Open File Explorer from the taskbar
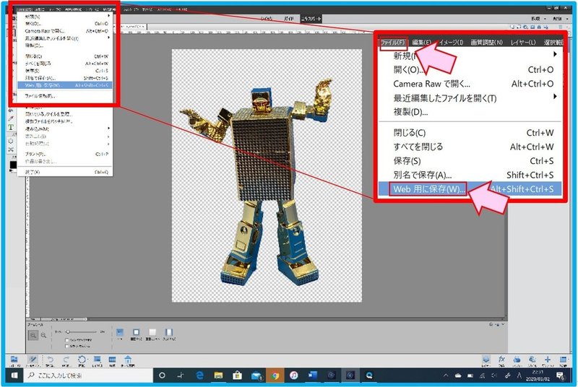This screenshot has width=578, height=387. (x=218, y=375)
